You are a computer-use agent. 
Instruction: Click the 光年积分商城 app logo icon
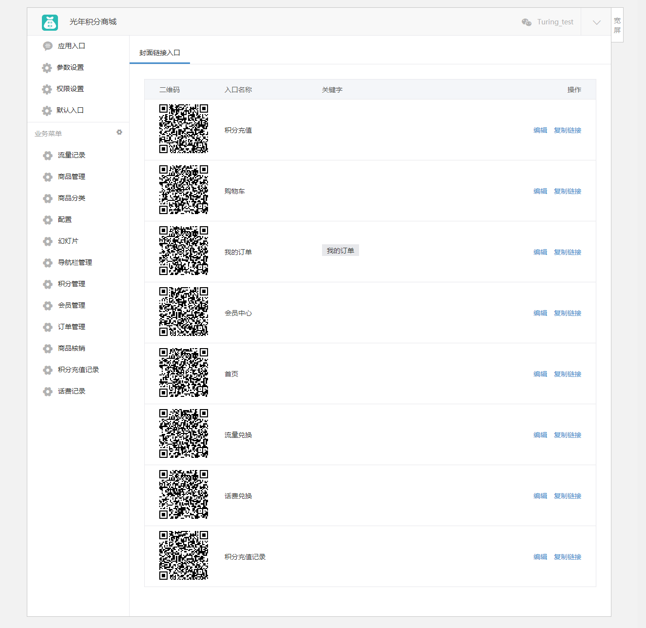[50, 22]
